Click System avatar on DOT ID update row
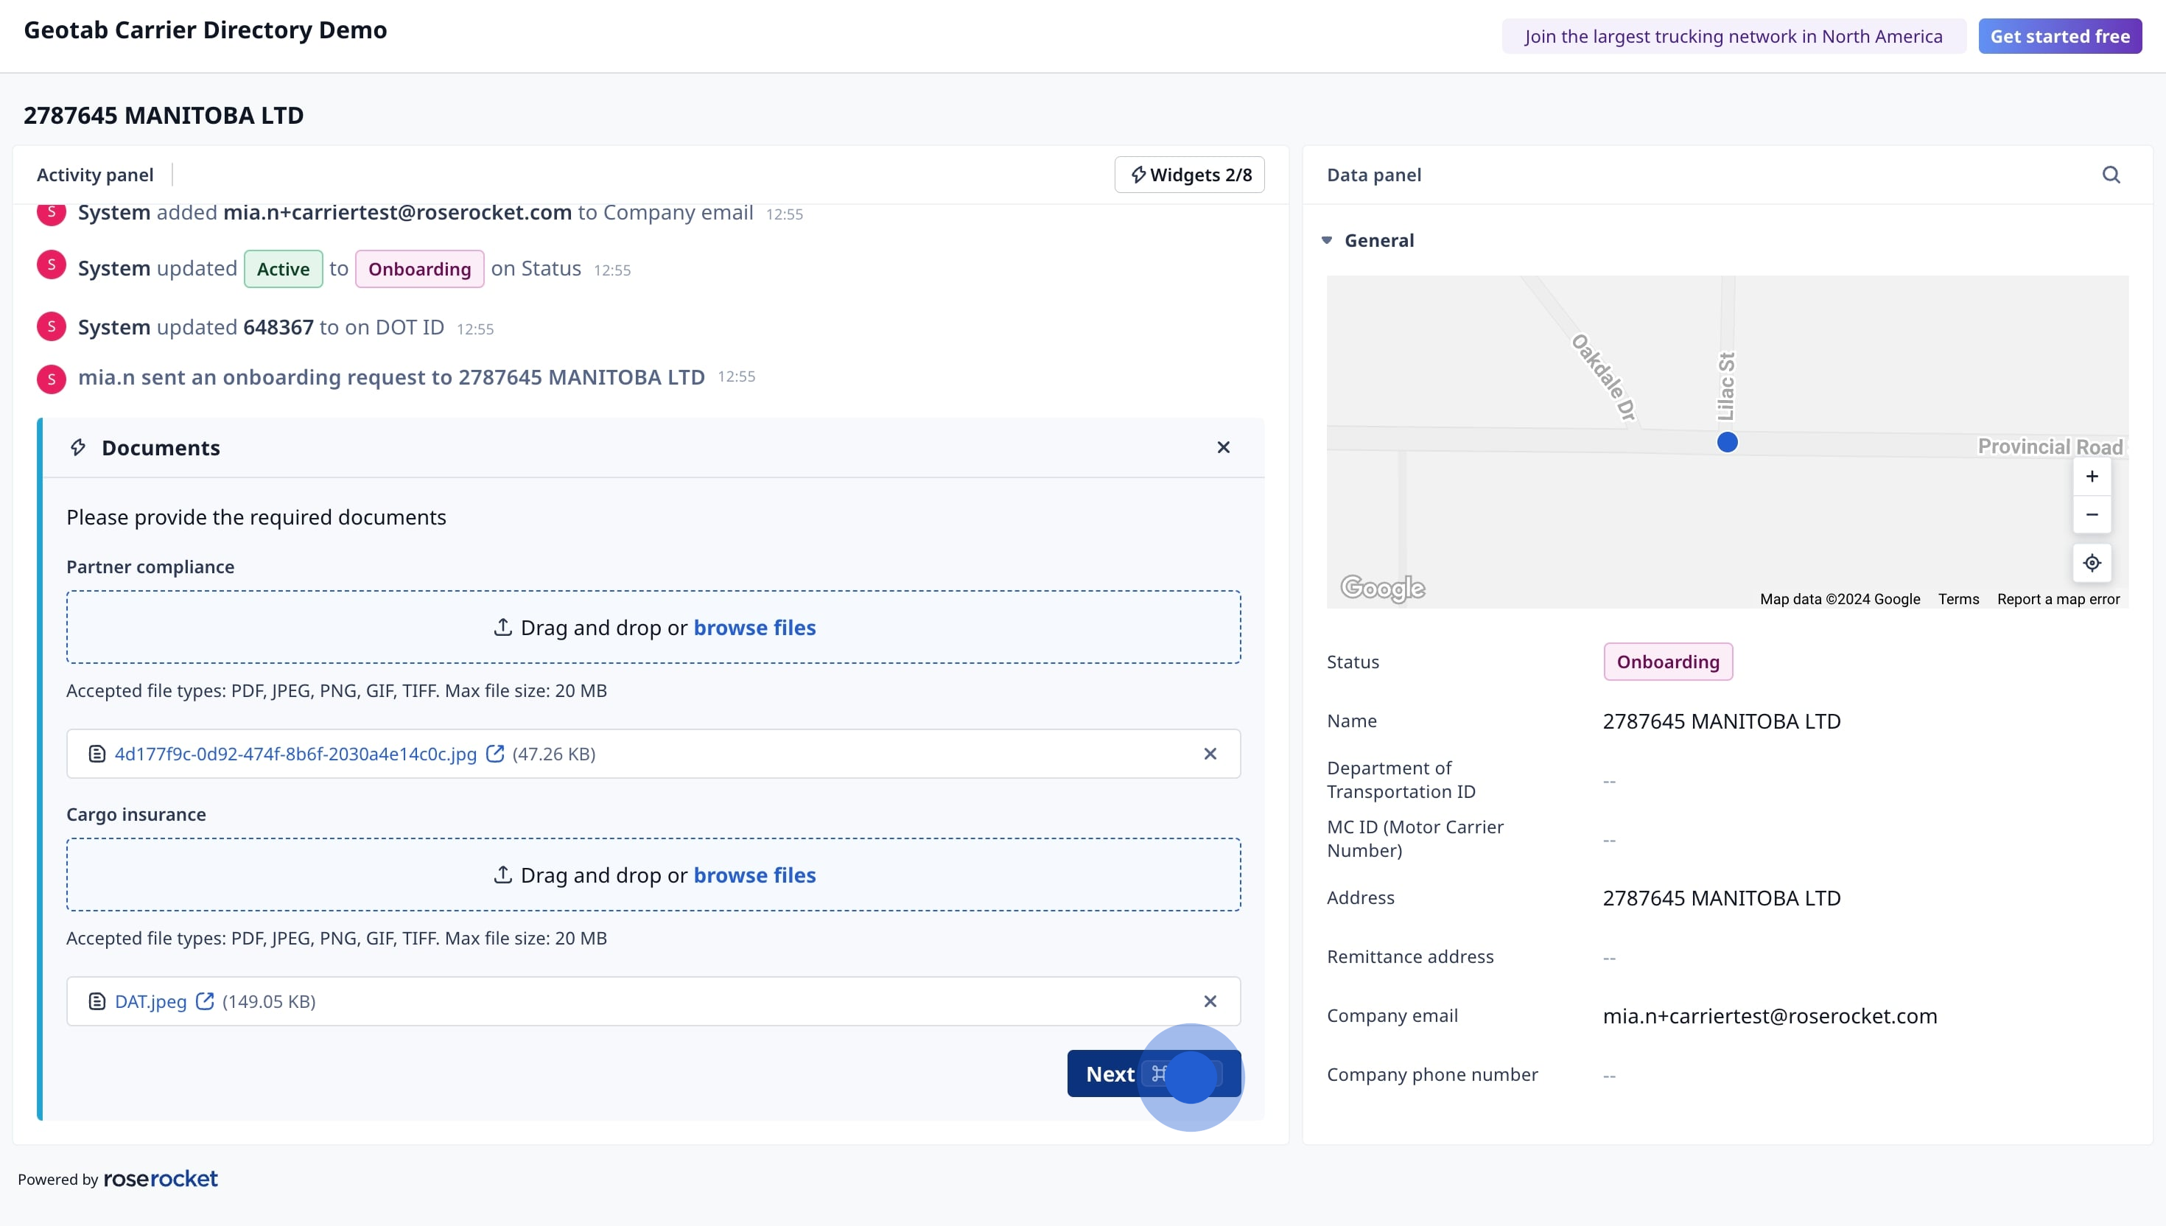2166x1226 pixels. coord(52,326)
